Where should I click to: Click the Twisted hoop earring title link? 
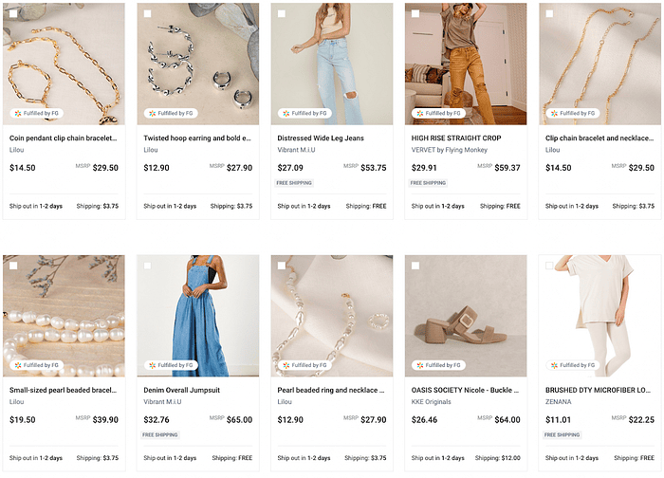point(197,138)
